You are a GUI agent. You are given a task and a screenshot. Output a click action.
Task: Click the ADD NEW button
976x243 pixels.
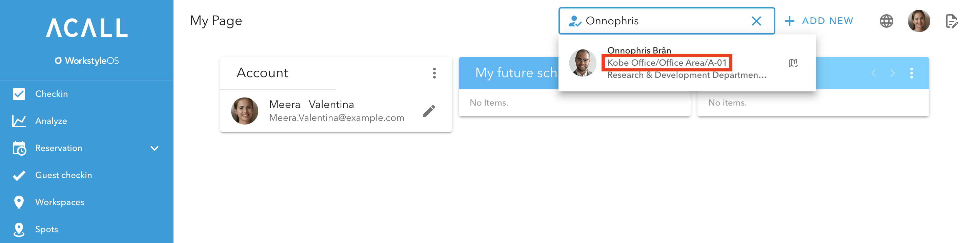pyautogui.click(x=819, y=21)
